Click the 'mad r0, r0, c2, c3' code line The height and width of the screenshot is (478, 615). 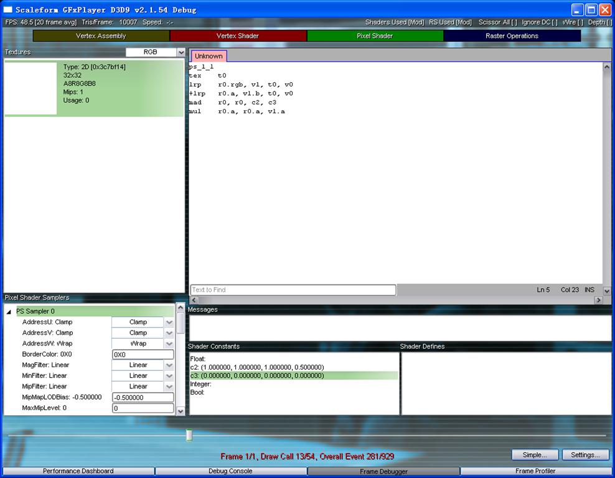coord(233,102)
